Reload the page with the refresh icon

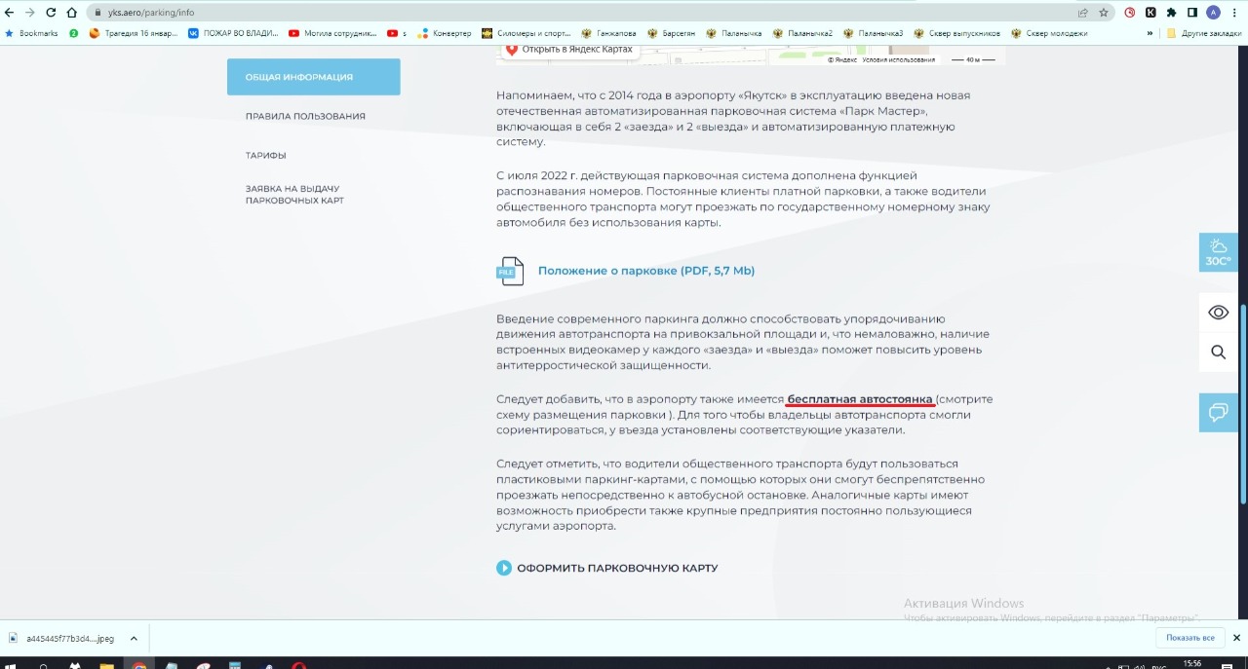pyautogui.click(x=51, y=13)
